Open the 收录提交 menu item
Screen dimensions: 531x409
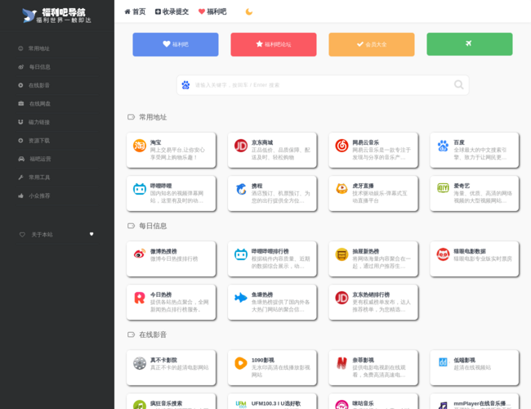pos(172,12)
